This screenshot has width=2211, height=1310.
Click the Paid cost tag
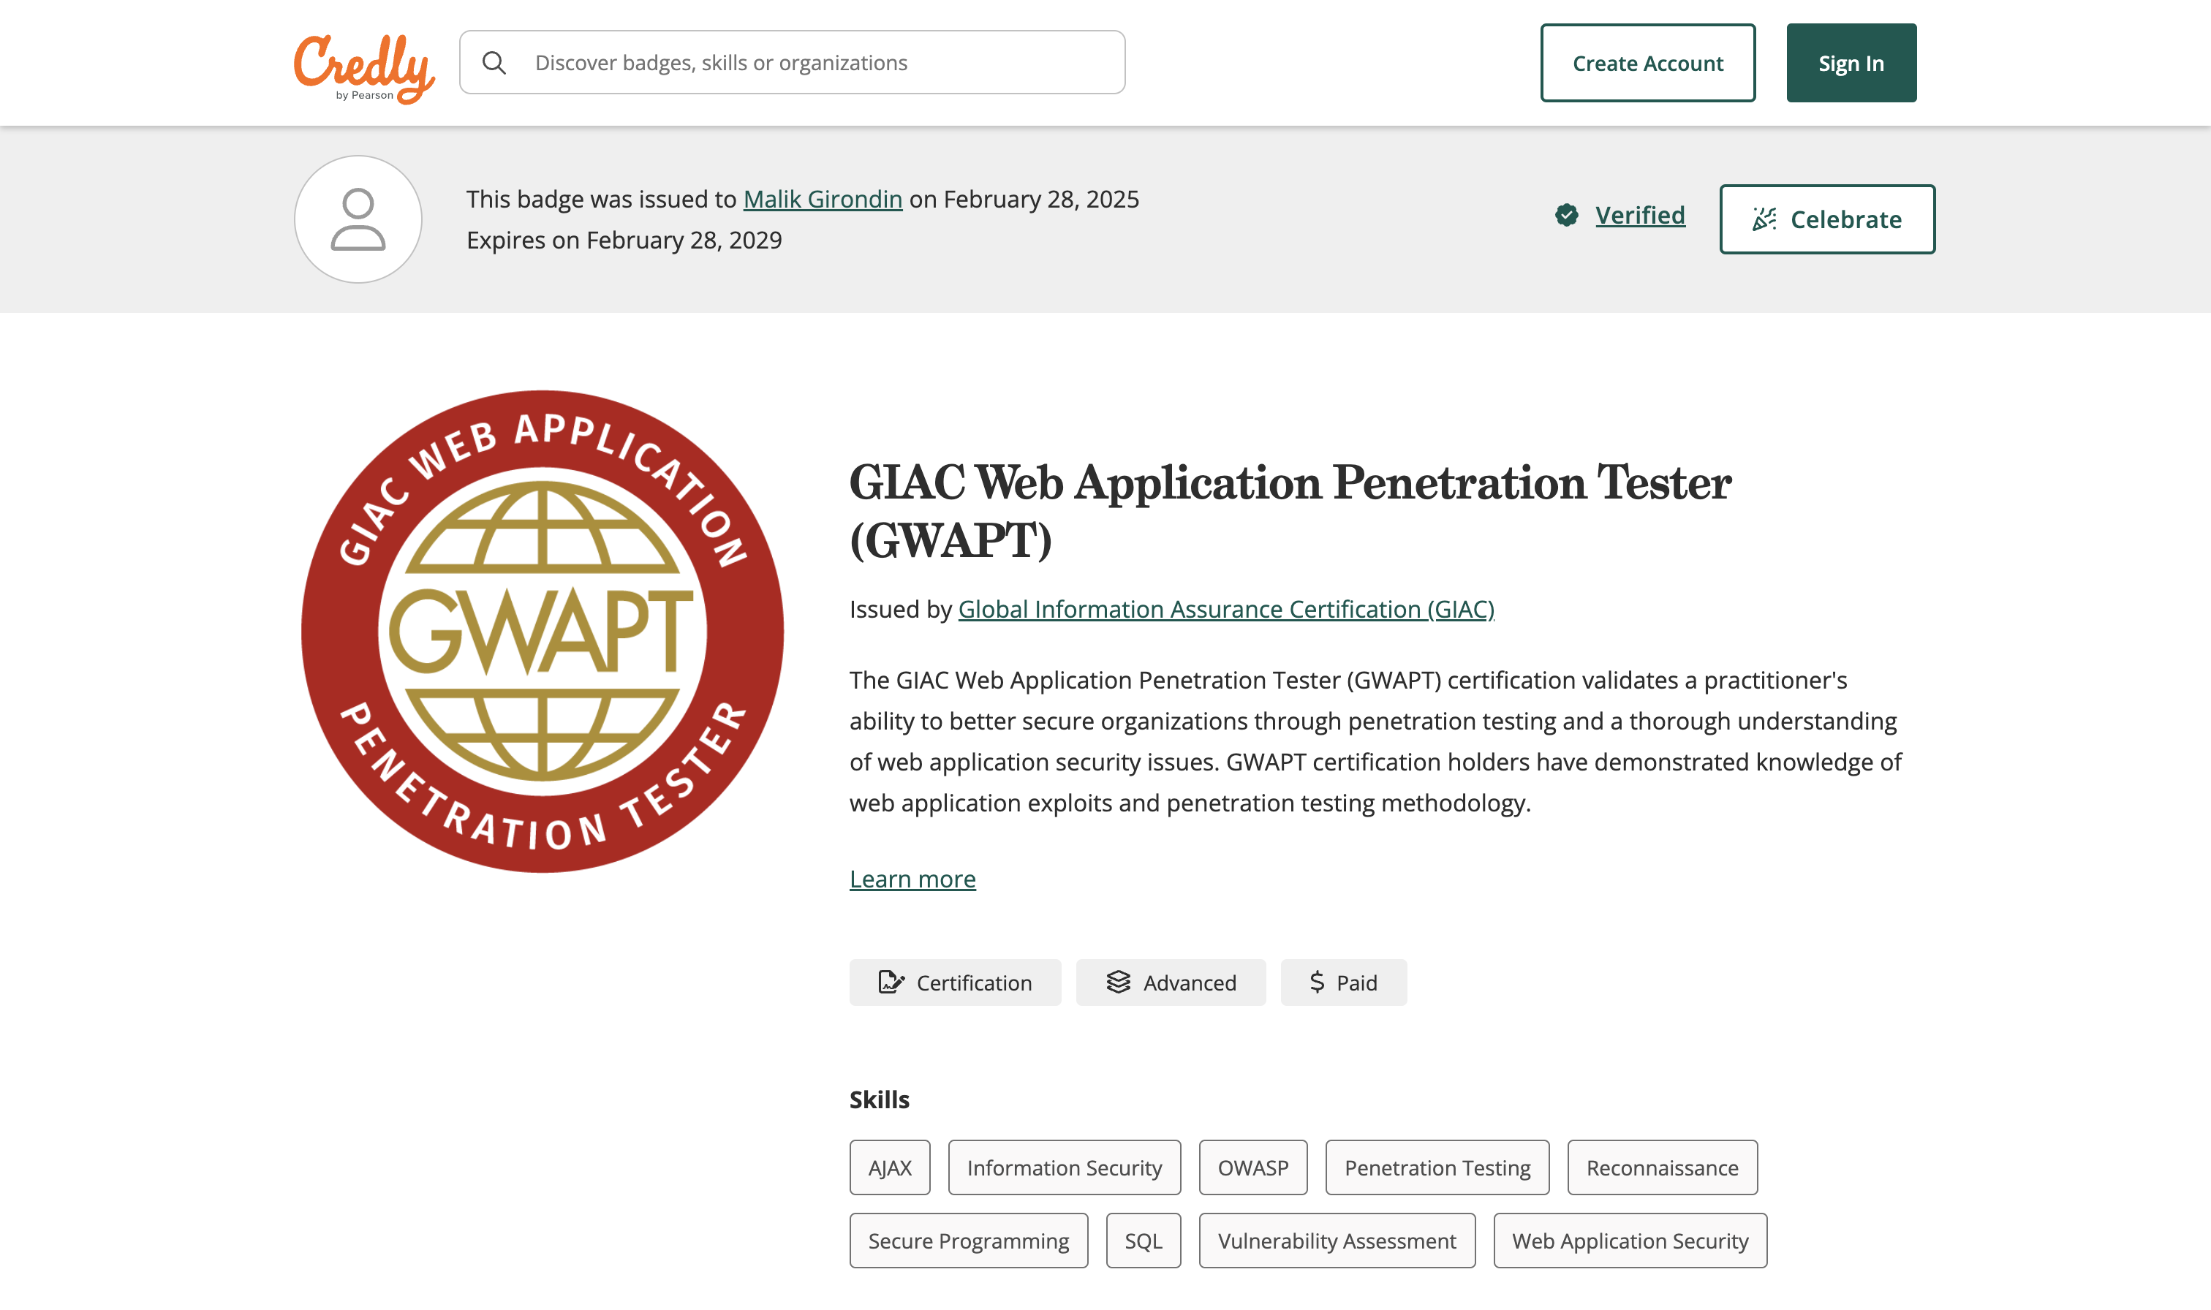pos(1343,982)
